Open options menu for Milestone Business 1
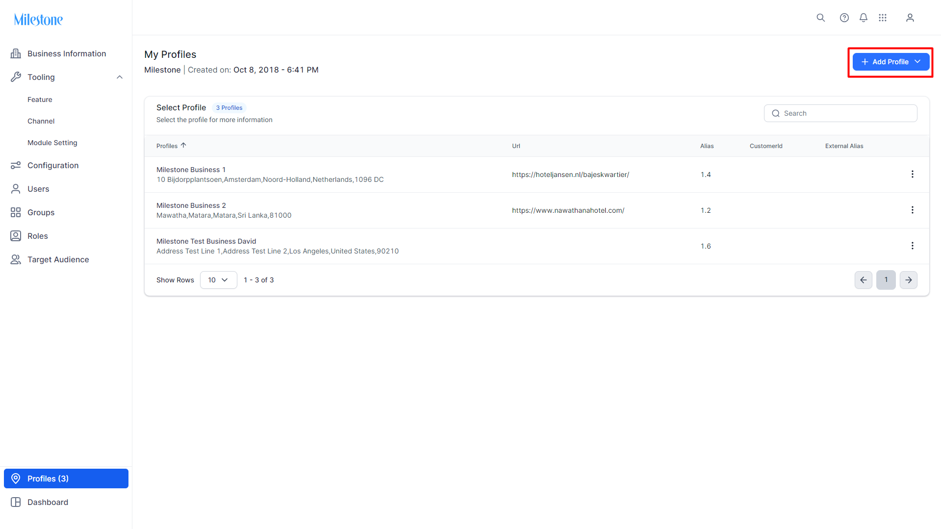Viewport: 941px width, 529px height. pos(913,174)
